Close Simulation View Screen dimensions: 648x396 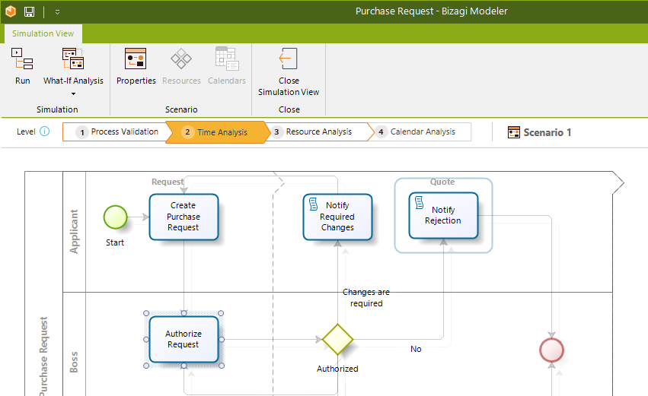coord(289,72)
